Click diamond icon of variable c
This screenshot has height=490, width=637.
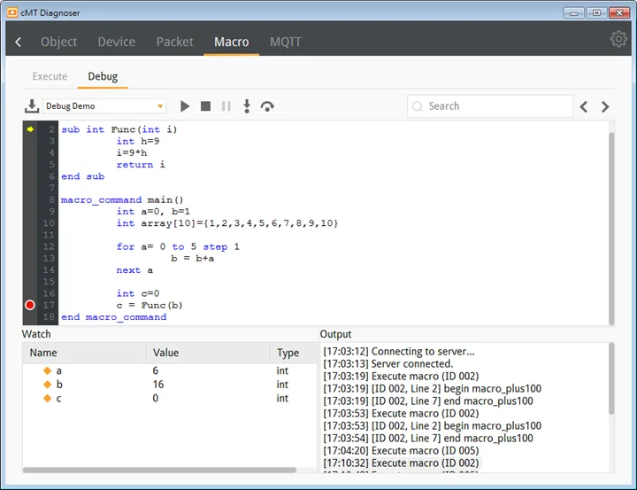(48, 398)
